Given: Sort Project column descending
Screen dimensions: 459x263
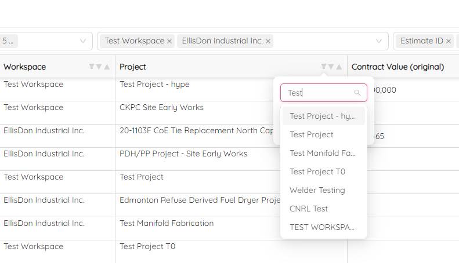Looking at the screenshot, I should 331,67.
